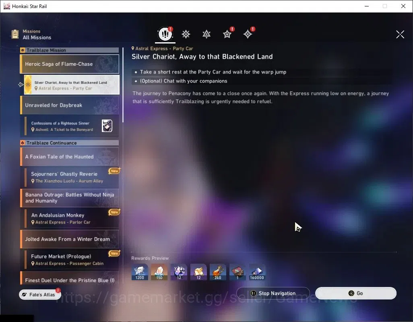Minimize the Honkai: Star Rail window
The image size is (413, 322).
[366, 6]
